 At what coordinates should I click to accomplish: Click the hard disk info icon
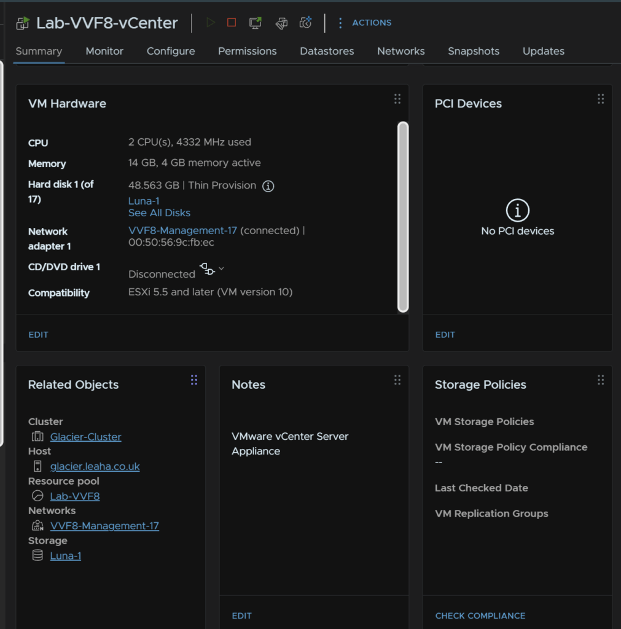268,186
